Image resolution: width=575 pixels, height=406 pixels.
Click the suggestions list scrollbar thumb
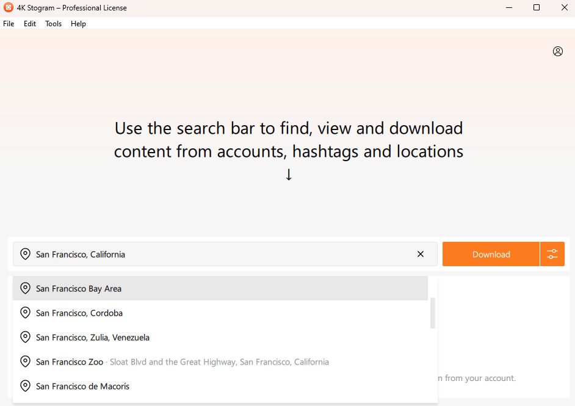(x=432, y=313)
